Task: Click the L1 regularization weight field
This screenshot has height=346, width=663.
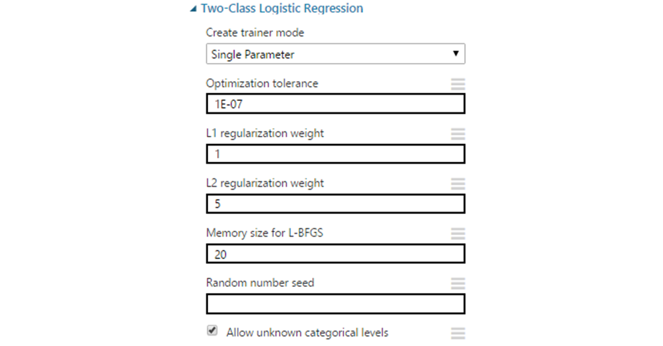Action: pyautogui.click(x=335, y=154)
